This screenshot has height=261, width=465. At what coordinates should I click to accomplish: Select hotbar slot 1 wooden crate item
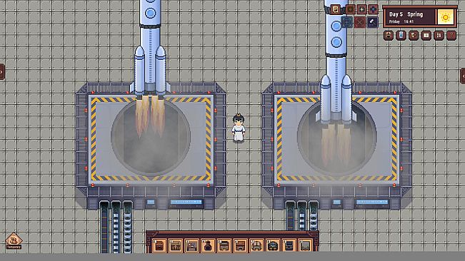159,245
